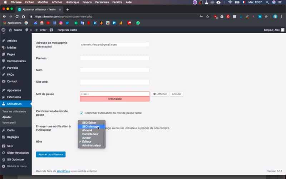This screenshot has width=286, height=179.
Task: Reload the page with the refresh icon
Action: pos(17,16)
